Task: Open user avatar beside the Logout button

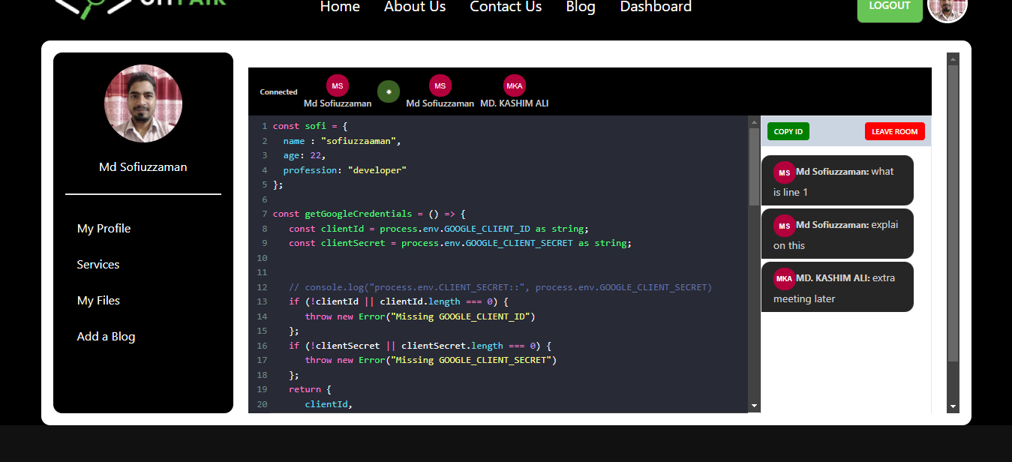Action: click(947, 6)
